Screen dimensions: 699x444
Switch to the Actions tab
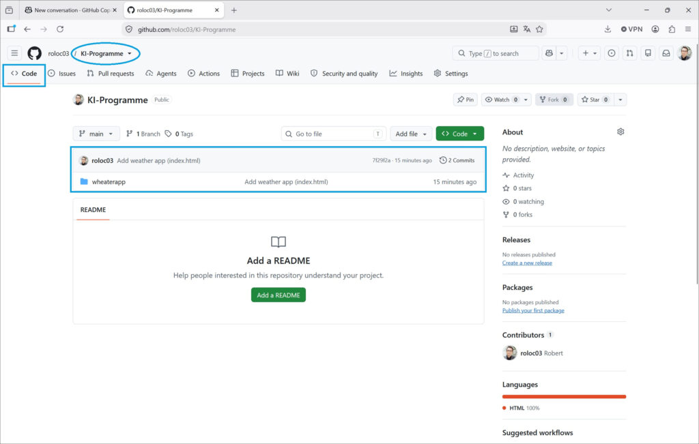[x=203, y=74]
